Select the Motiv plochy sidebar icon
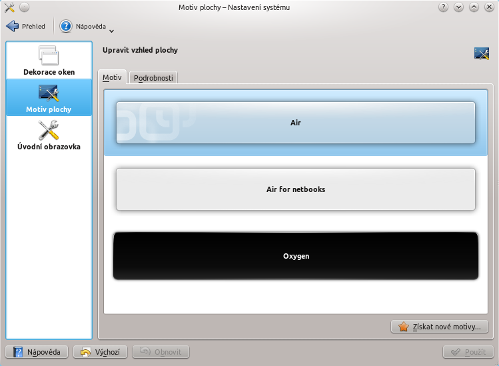 [49, 93]
